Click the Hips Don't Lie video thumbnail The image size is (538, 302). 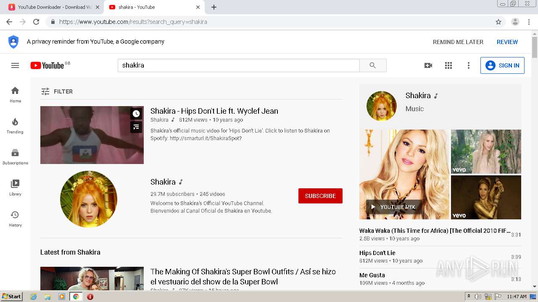tap(92, 135)
